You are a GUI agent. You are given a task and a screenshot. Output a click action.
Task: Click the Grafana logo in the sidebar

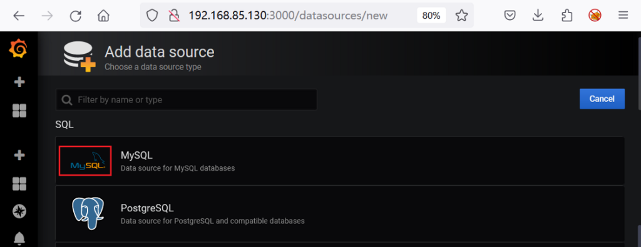[18, 49]
